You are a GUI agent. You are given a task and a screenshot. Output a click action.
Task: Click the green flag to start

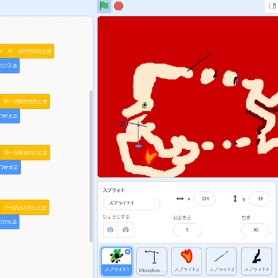[x=104, y=6]
